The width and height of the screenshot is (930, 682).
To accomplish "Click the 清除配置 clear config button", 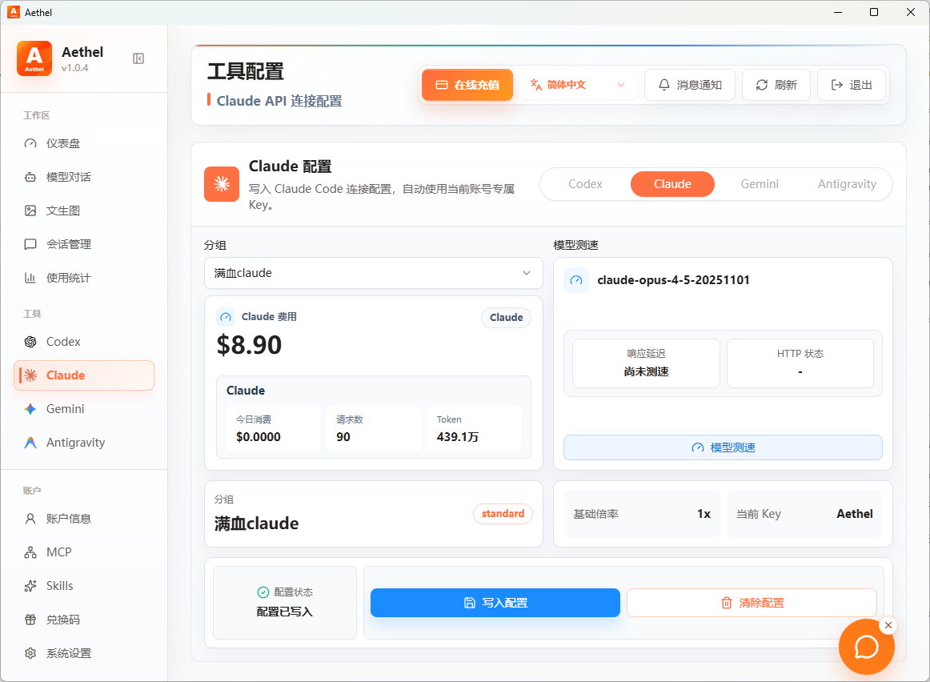I will tap(752, 603).
